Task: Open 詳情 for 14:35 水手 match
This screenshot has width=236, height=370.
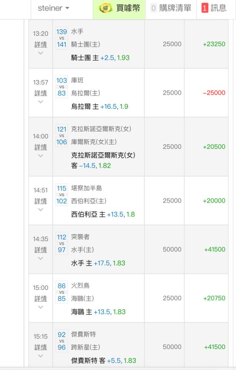Action: [x=41, y=250]
